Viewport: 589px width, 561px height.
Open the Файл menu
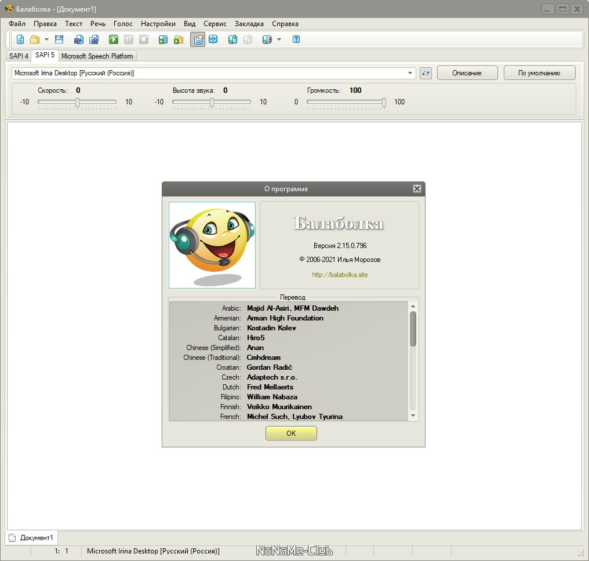(17, 24)
